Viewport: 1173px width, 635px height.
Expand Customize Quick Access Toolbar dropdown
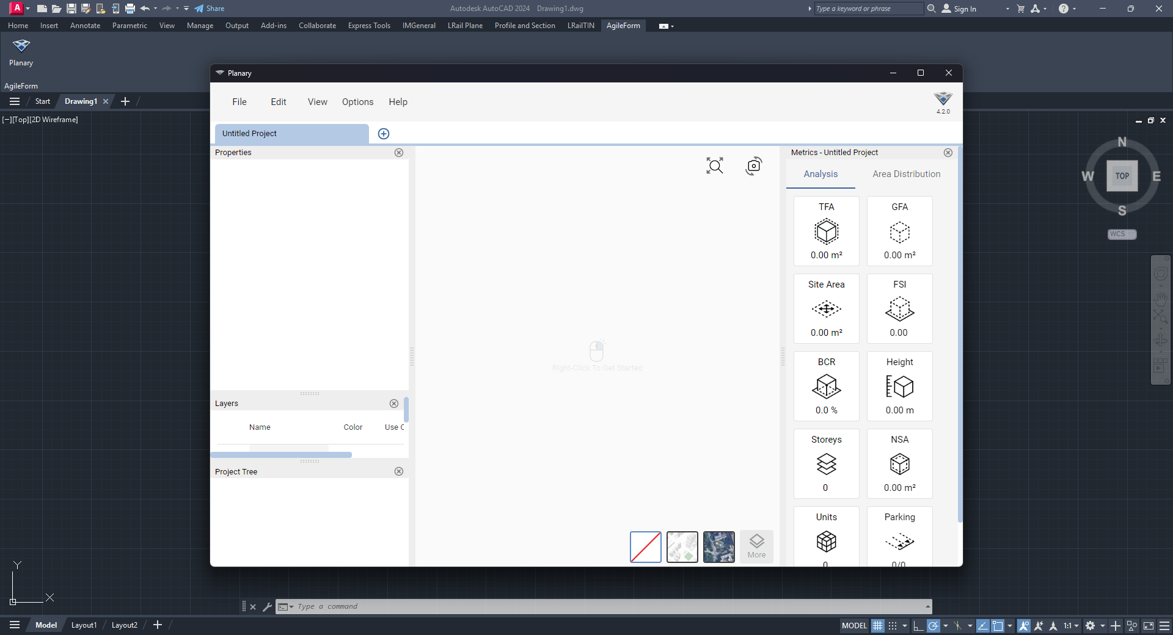click(x=186, y=9)
